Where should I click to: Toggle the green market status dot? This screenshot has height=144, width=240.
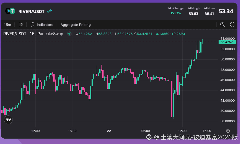(69, 34)
